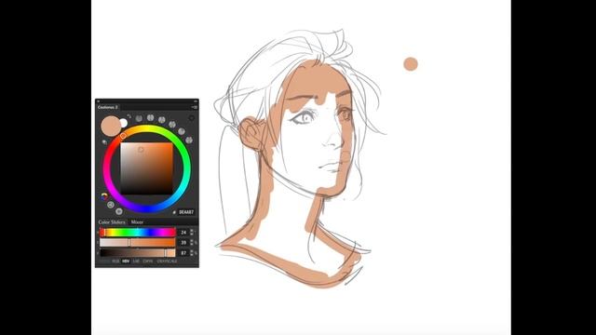Viewport: 596px width, 335px height.
Task: Switch sliders to HSV mode
Action: pyautogui.click(x=126, y=261)
